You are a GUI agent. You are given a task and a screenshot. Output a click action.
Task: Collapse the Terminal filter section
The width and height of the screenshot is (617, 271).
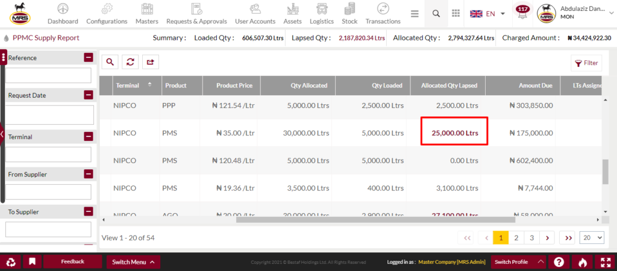(89, 137)
